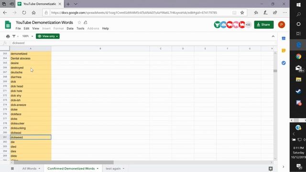Select the cell containing Dental abscess
The height and width of the screenshot is (172, 306).
pos(31,58)
